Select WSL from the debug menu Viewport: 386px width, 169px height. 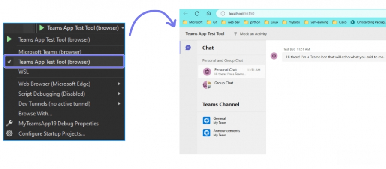24,72
